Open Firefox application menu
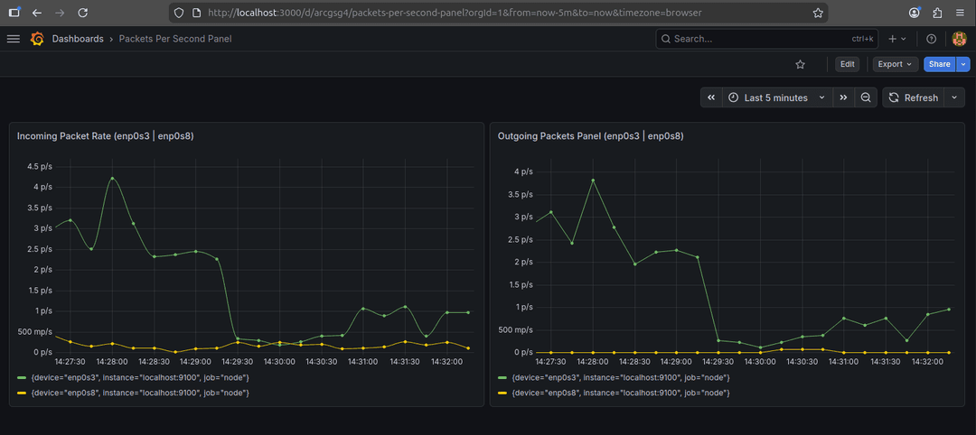 961,13
